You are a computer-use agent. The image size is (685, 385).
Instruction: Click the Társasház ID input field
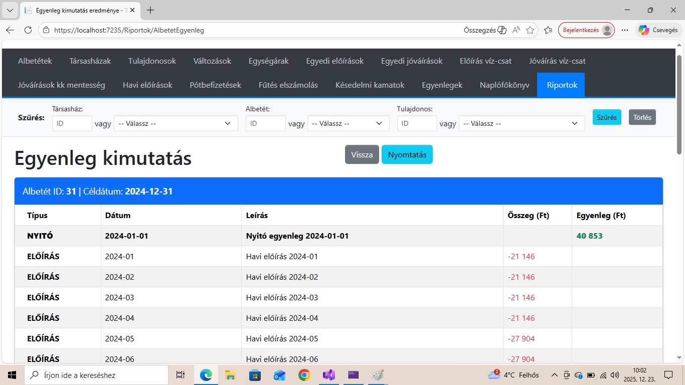pos(72,123)
